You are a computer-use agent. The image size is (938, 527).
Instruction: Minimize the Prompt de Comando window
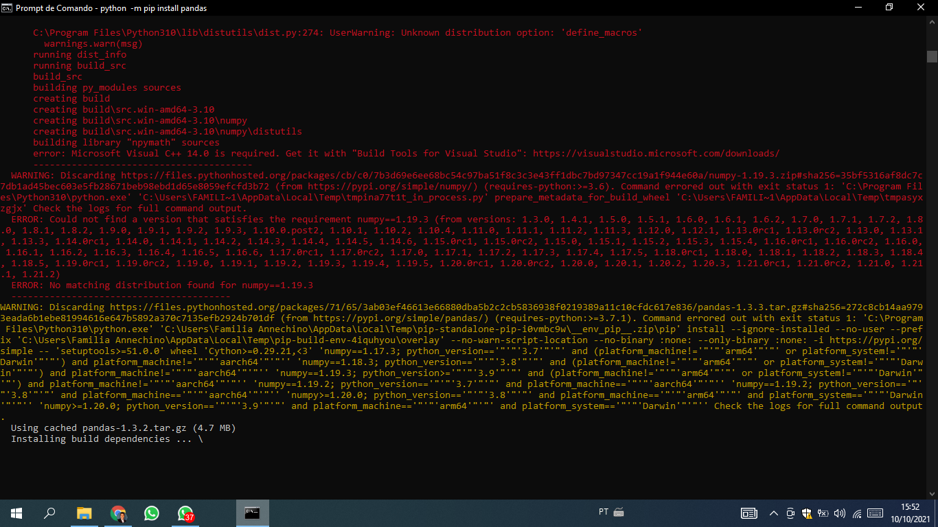point(857,8)
